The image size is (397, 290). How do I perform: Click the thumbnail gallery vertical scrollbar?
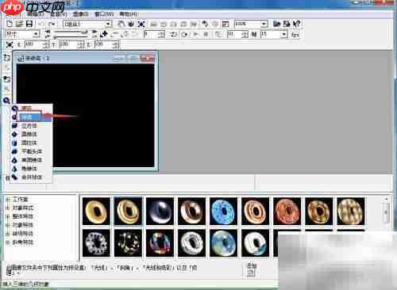coord(386,212)
